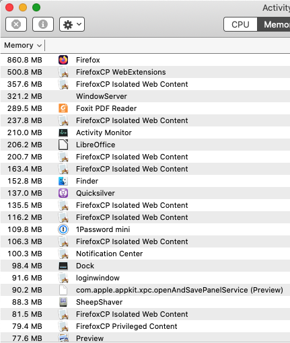Click the 289.5 MB memory value
The image size is (290, 343).
[x=25, y=108]
